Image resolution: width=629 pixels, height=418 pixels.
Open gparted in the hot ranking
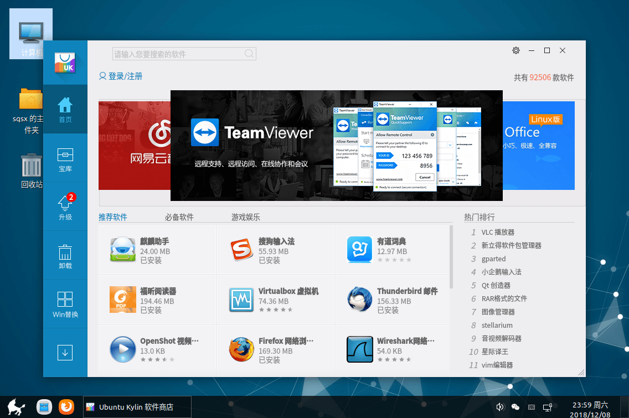coord(493,259)
